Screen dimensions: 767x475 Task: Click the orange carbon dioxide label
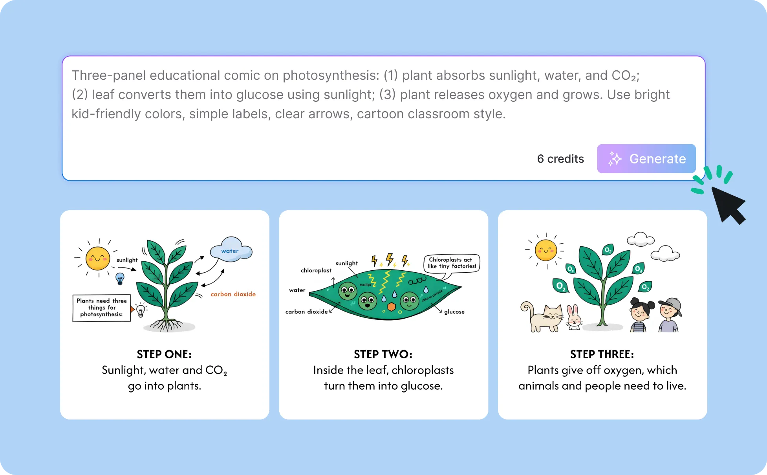[x=233, y=294]
